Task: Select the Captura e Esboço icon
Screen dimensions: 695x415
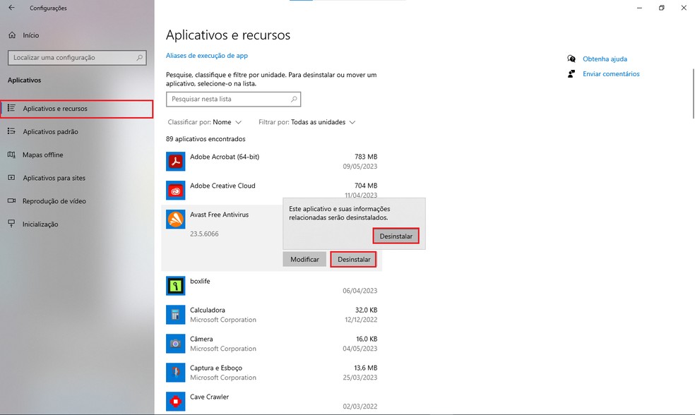Action: [175, 373]
